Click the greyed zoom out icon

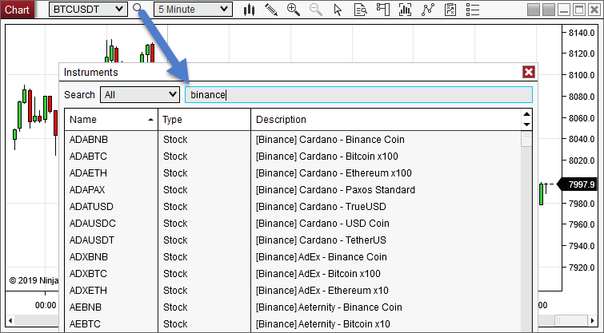pyautogui.click(x=316, y=10)
